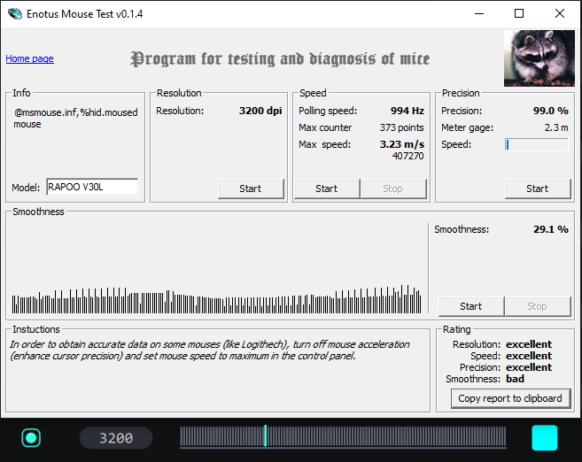
Task: Click the ruler slider in bottom bar
Action: tap(343, 437)
